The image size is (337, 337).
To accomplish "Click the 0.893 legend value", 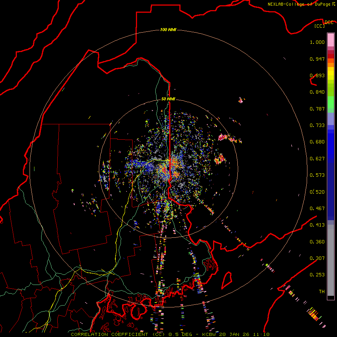I will click(x=317, y=75).
